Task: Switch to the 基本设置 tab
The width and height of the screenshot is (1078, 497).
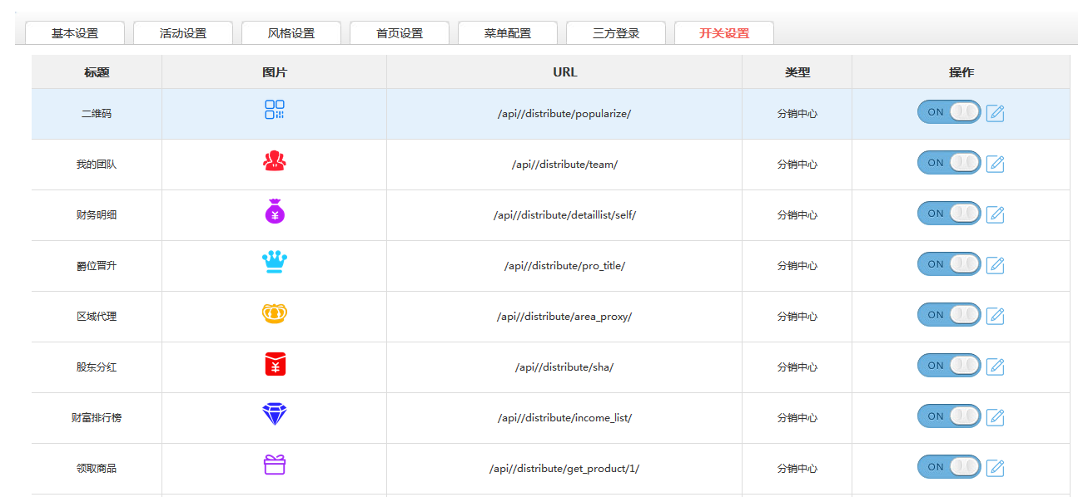Action: [x=75, y=33]
